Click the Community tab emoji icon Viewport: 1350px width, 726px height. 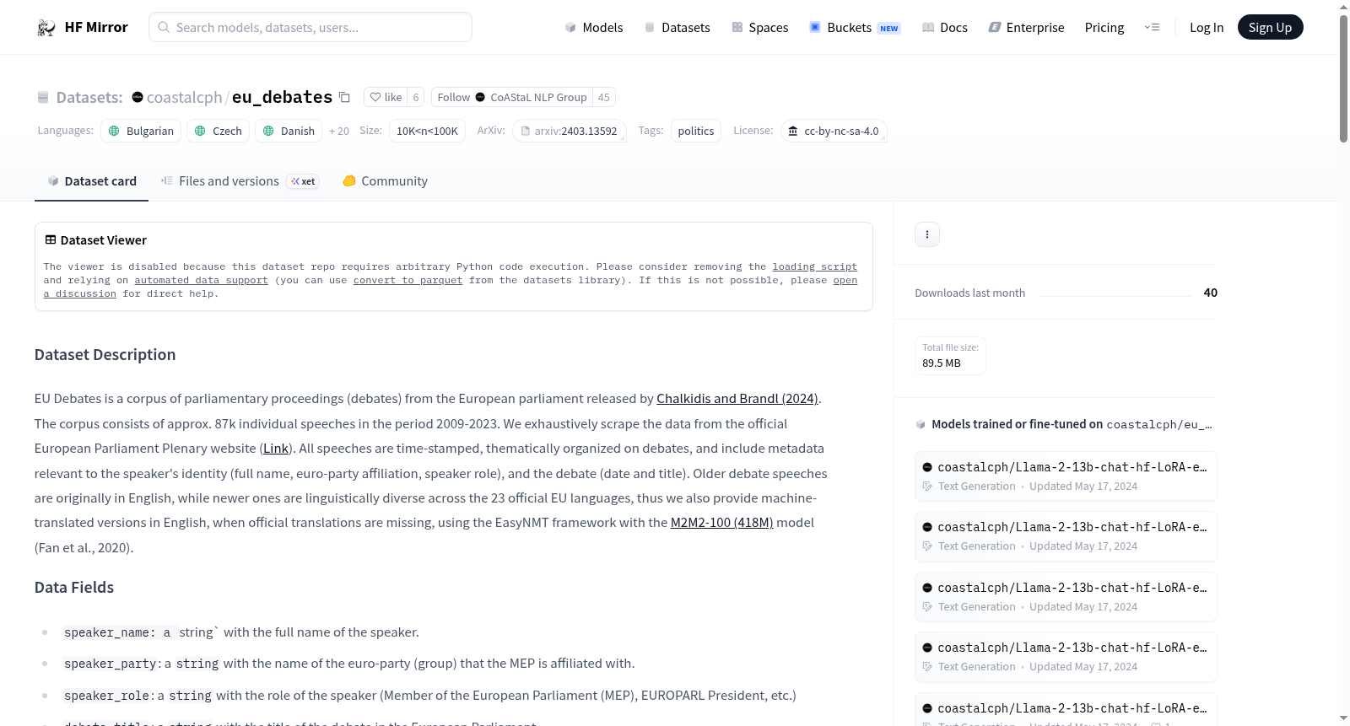[349, 180]
